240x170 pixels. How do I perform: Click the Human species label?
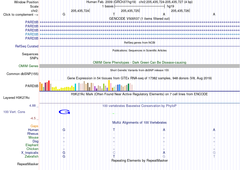33,130
